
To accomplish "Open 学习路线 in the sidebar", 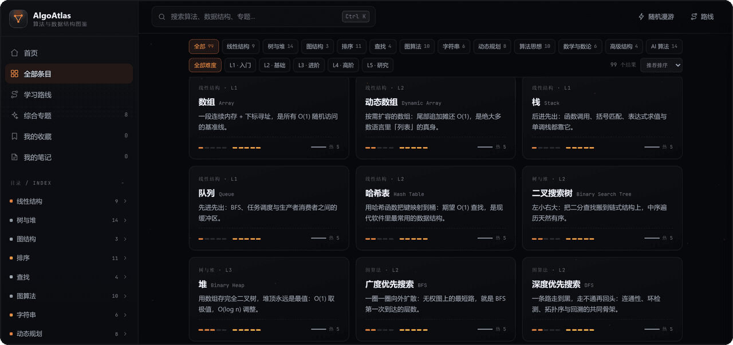I will tap(69, 94).
